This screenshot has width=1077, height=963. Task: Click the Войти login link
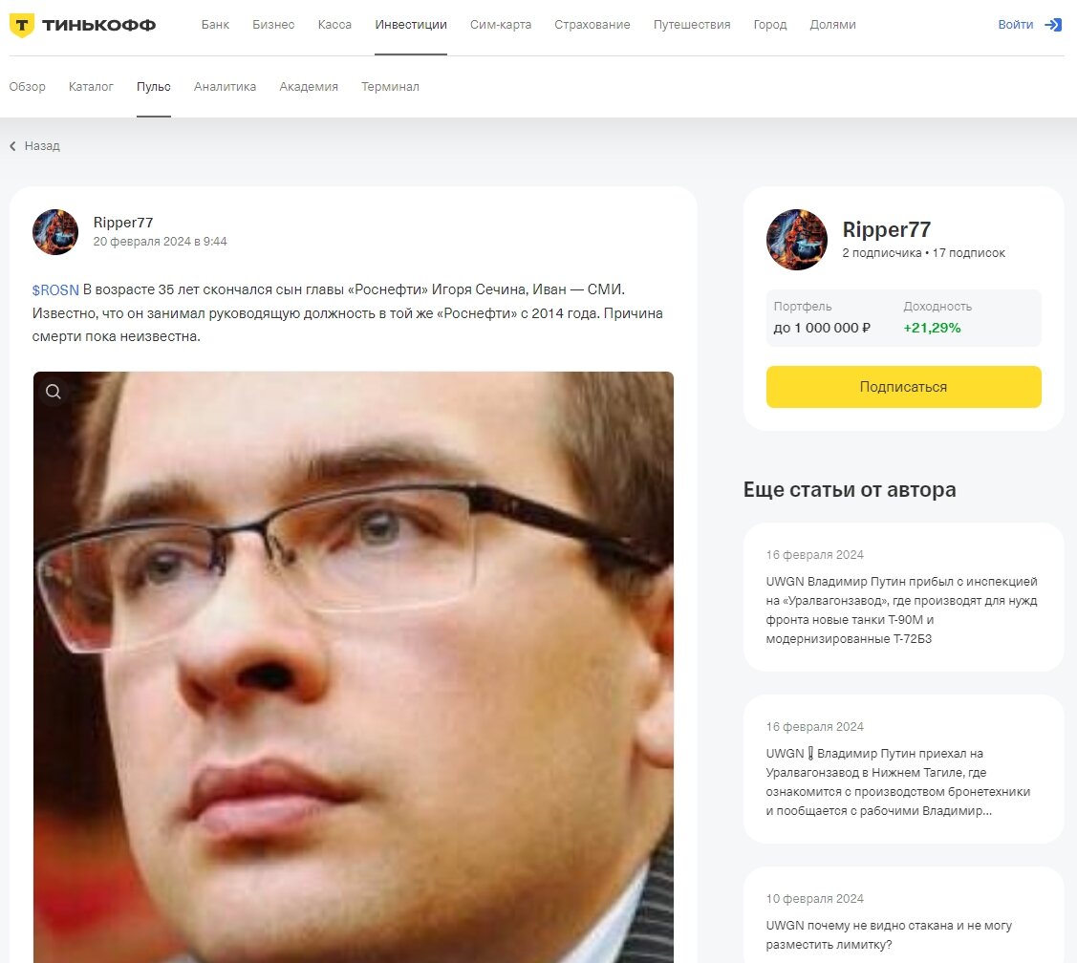[x=1015, y=25]
